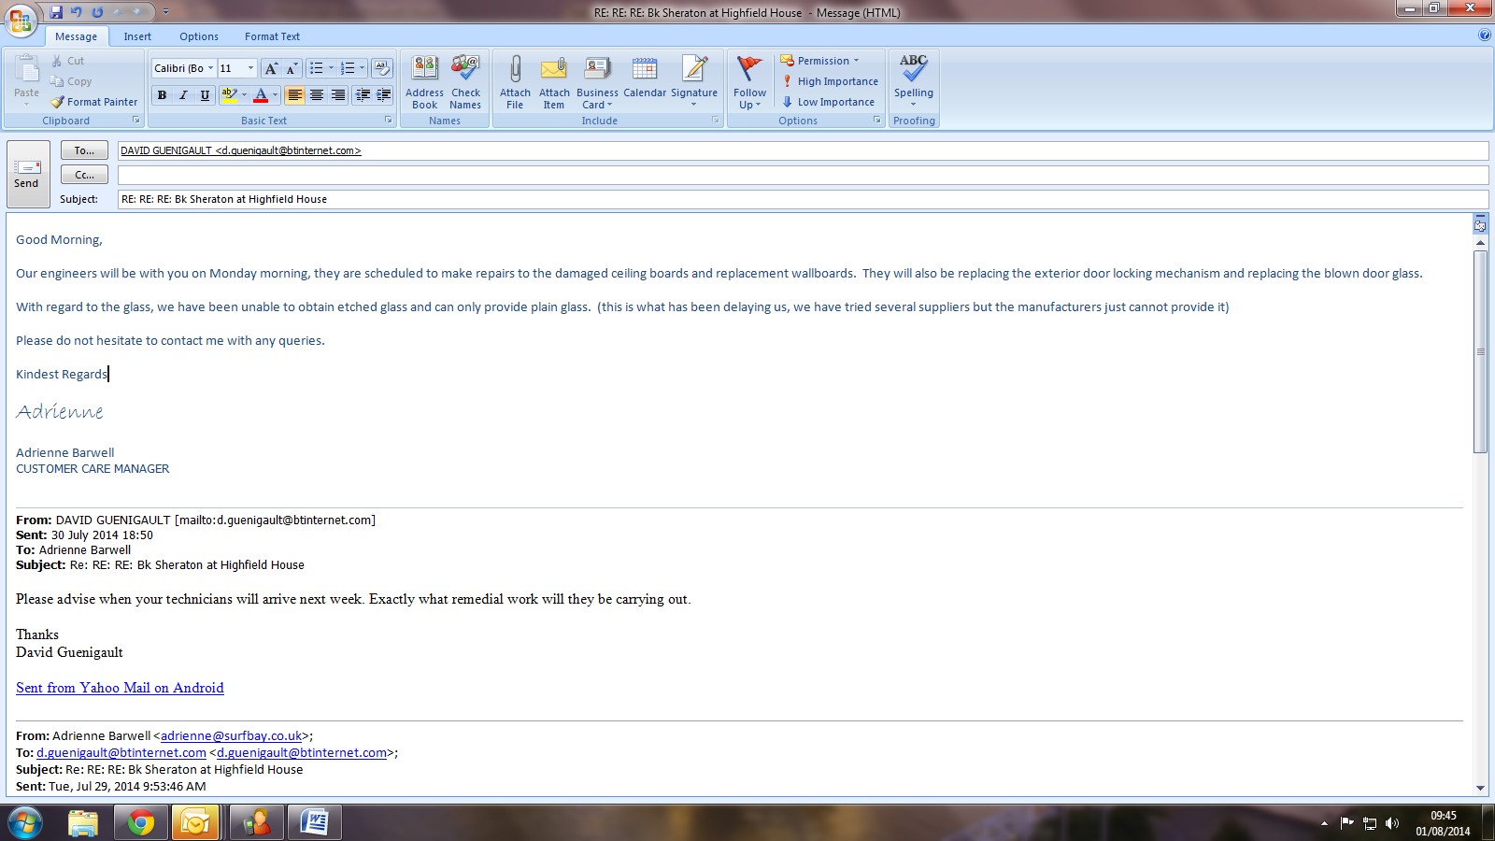Toggle the ruler above the scrollbar
The width and height of the screenshot is (1495, 841).
point(1480,224)
